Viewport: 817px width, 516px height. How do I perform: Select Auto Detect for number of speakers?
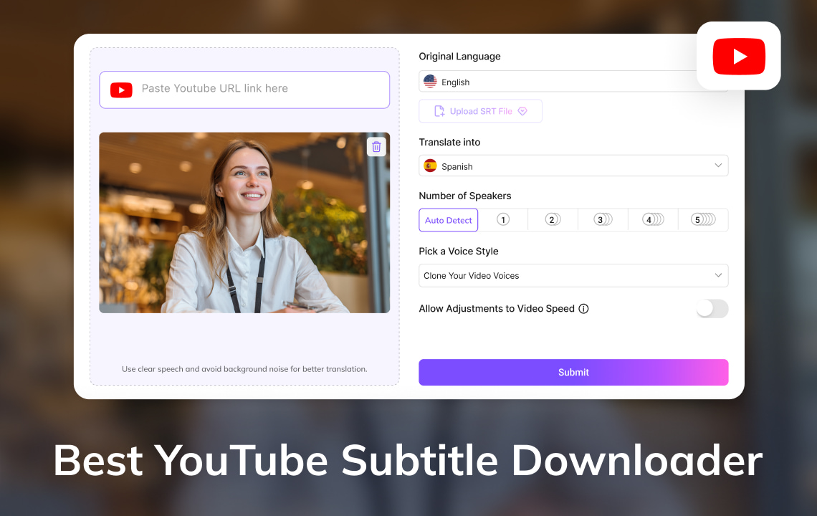click(448, 220)
